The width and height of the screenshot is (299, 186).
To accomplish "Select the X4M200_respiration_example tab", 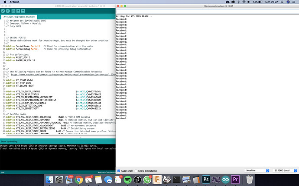I will click(19, 17).
